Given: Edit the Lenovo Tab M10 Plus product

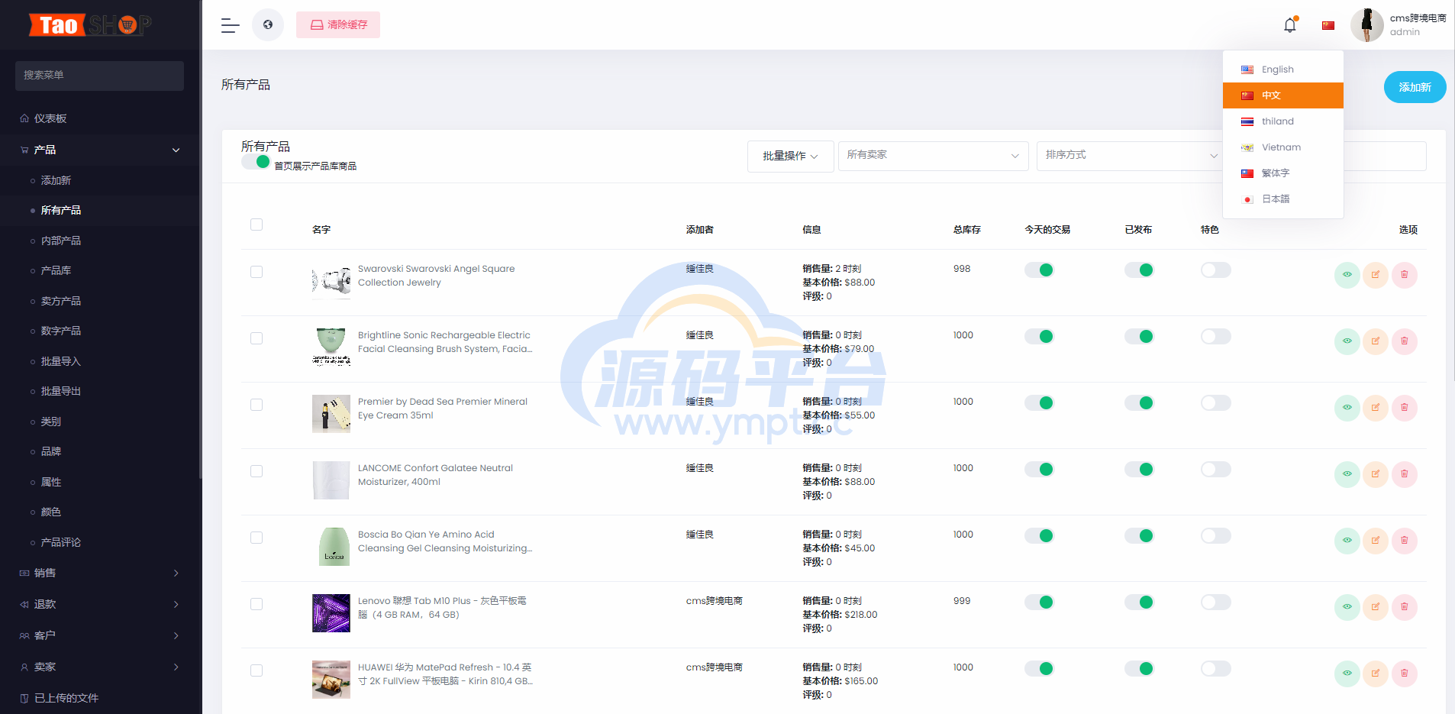Looking at the screenshot, I should 1376,607.
